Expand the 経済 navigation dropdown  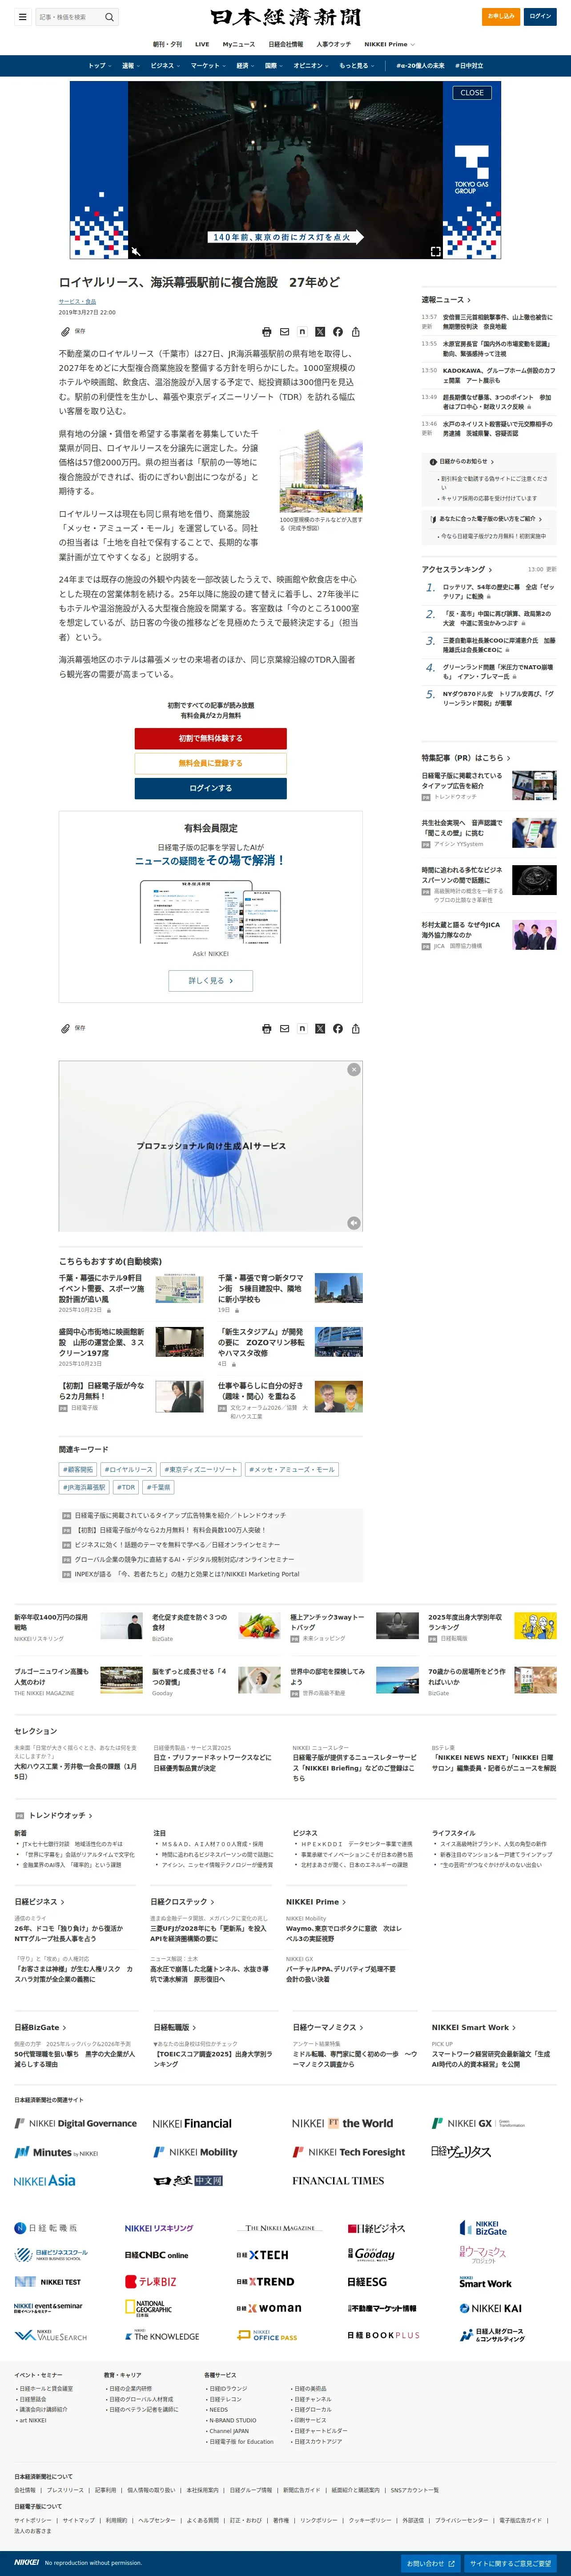pyautogui.click(x=245, y=66)
